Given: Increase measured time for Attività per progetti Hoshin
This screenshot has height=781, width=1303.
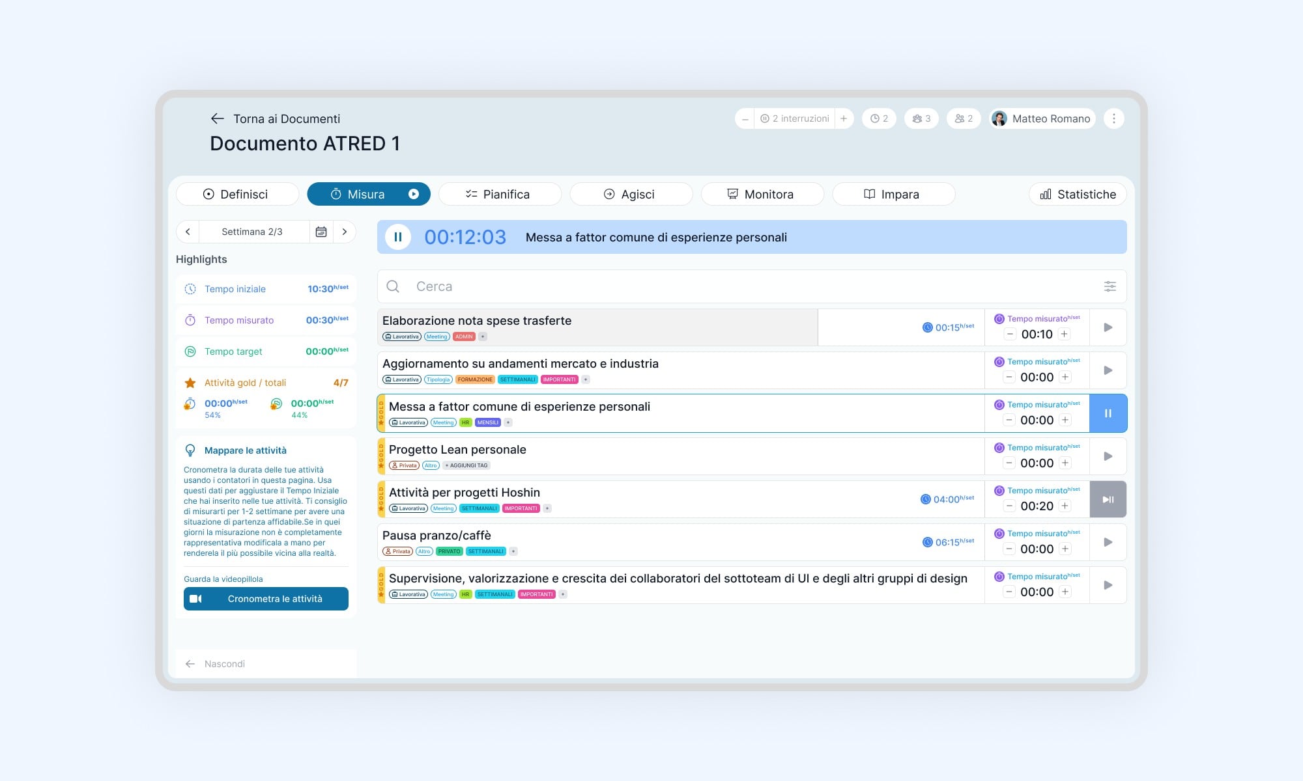Looking at the screenshot, I should (x=1065, y=506).
